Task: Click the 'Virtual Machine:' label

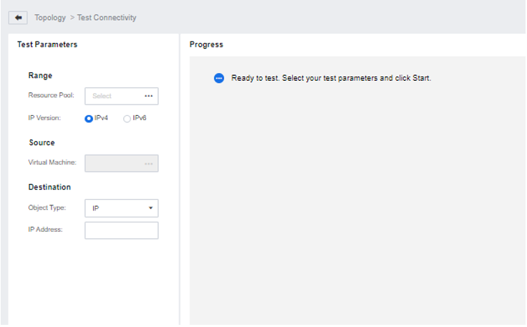Action: coord(52,162)
